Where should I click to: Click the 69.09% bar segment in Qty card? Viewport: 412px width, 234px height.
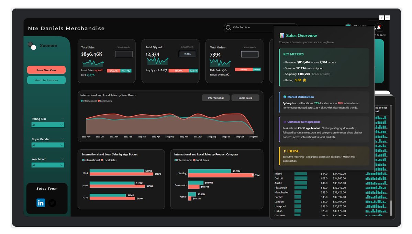[x=179, y=71]
